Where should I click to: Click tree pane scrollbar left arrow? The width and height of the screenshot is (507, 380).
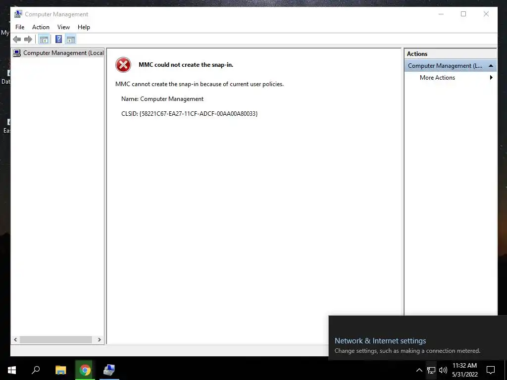coord(15,339)
